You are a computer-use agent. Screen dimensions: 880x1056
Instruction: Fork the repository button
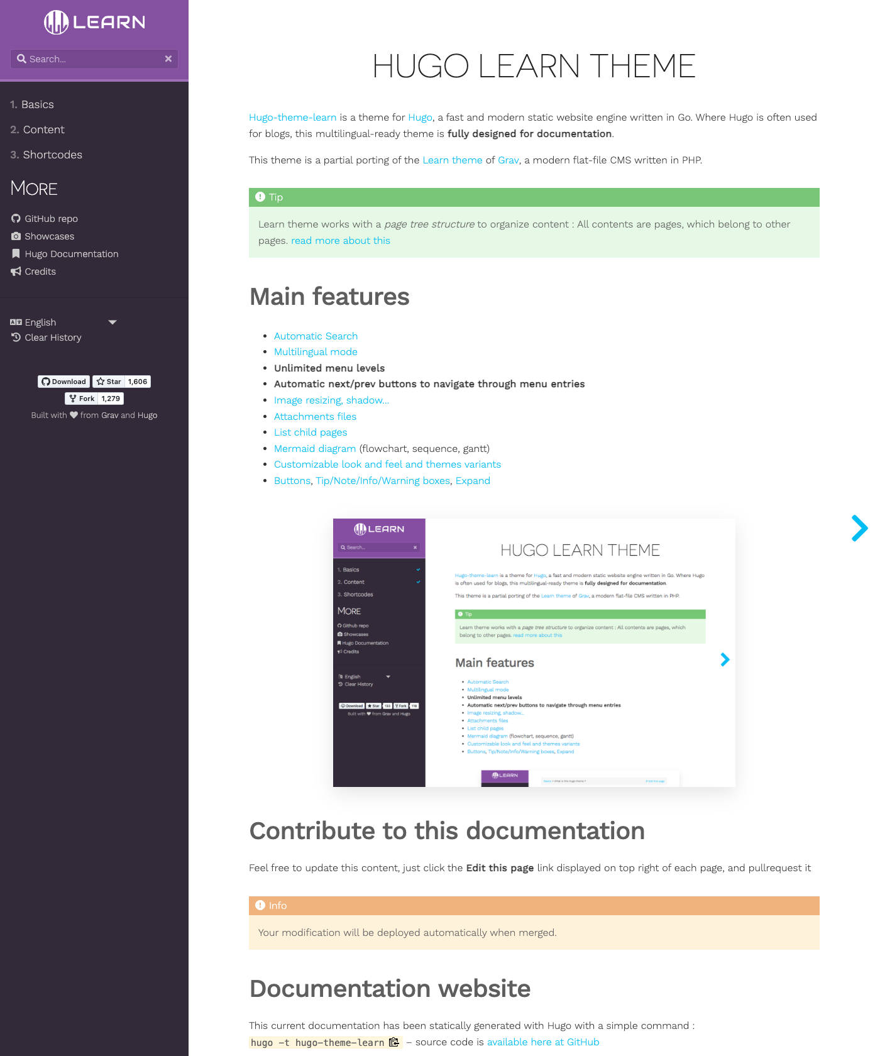[82, 399]
